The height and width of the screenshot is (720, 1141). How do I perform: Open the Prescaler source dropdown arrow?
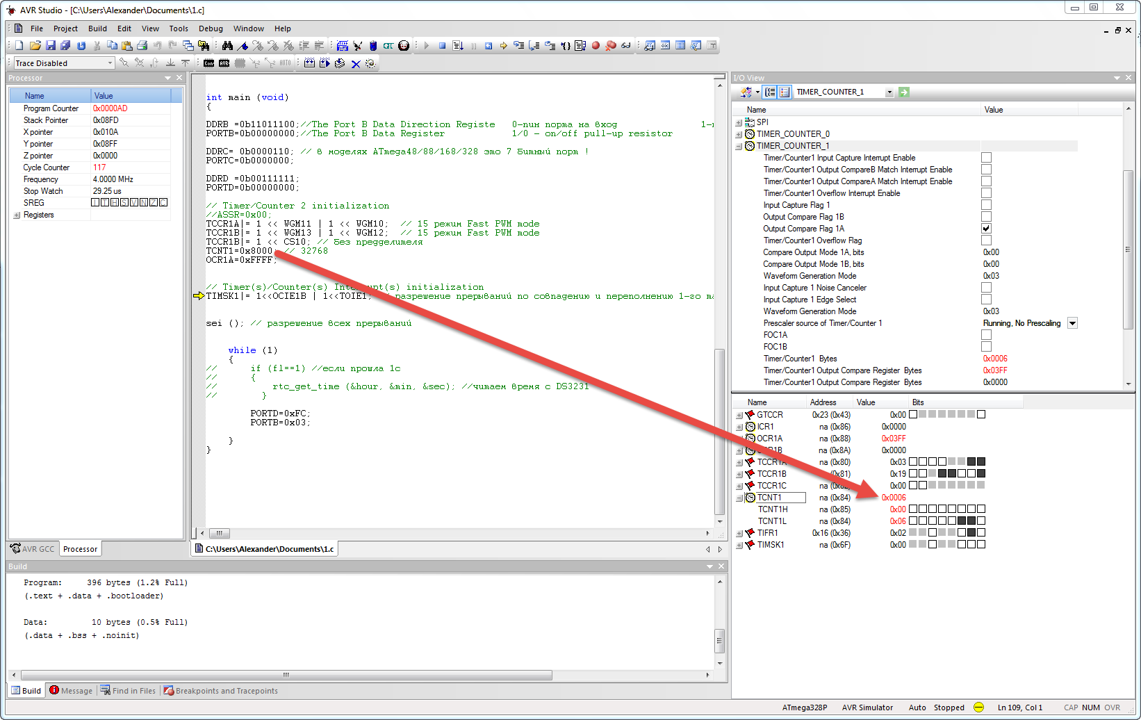[x=1072, y=323]
